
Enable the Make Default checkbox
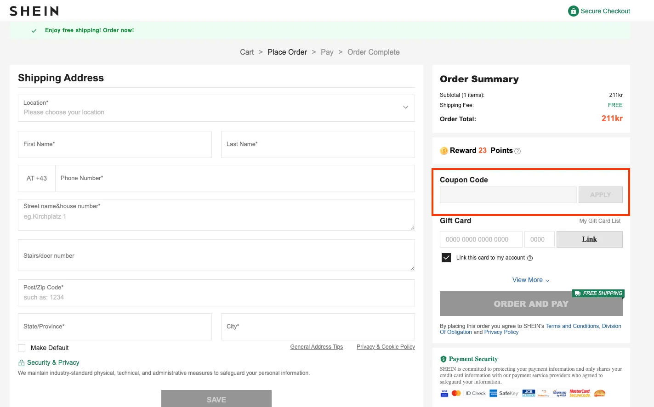(22, 348)
